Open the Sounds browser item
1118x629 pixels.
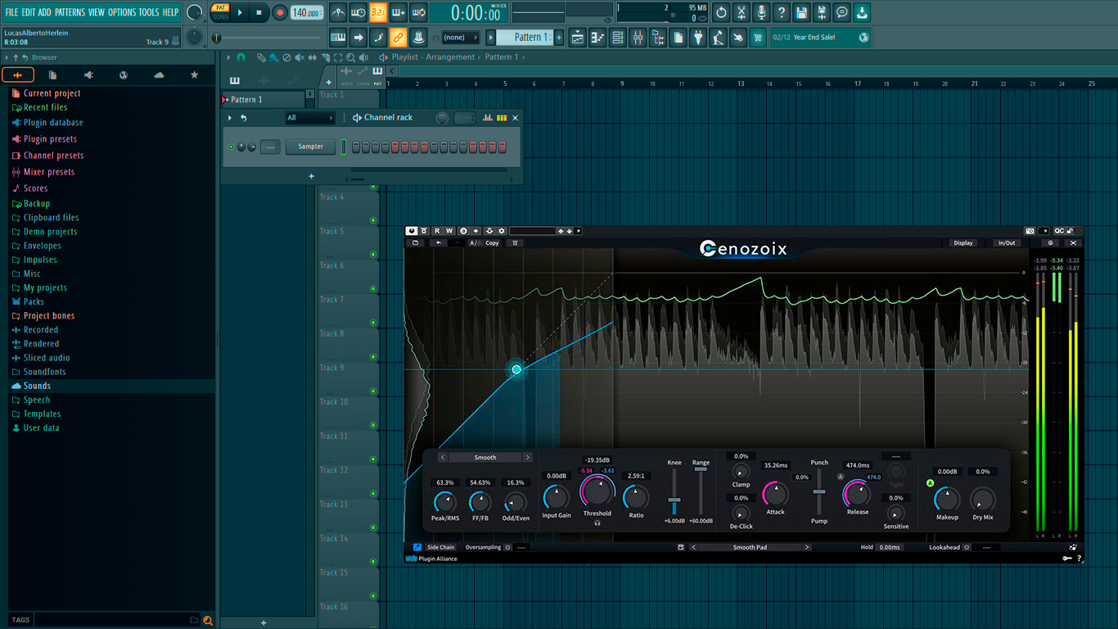pyautogui.click(x=37, y=386)
